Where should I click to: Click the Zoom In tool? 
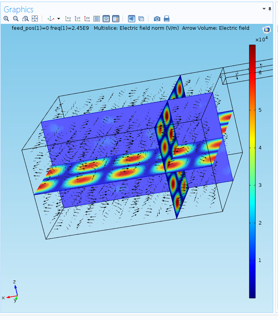(x=6, y=19)
